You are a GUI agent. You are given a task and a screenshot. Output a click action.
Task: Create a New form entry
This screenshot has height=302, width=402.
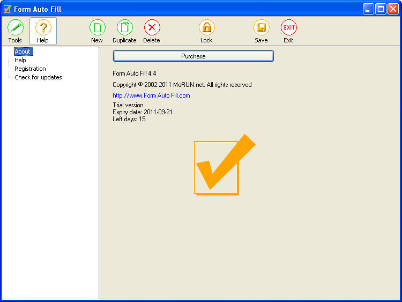pyautogui.click(x=97, y=31)
